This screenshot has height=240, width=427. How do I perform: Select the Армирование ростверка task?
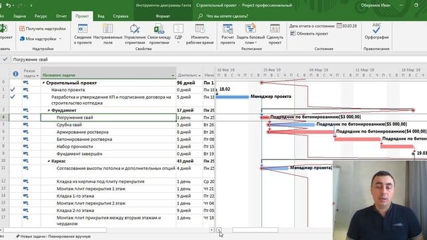pos(83,132)
